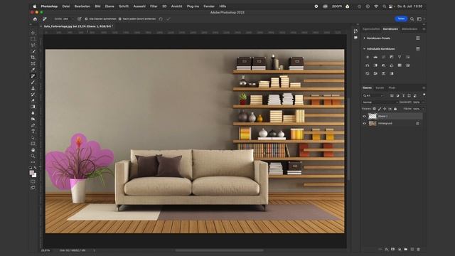455x256 pixels.
Task: Toggle lock position
Action: pos(385,109)
